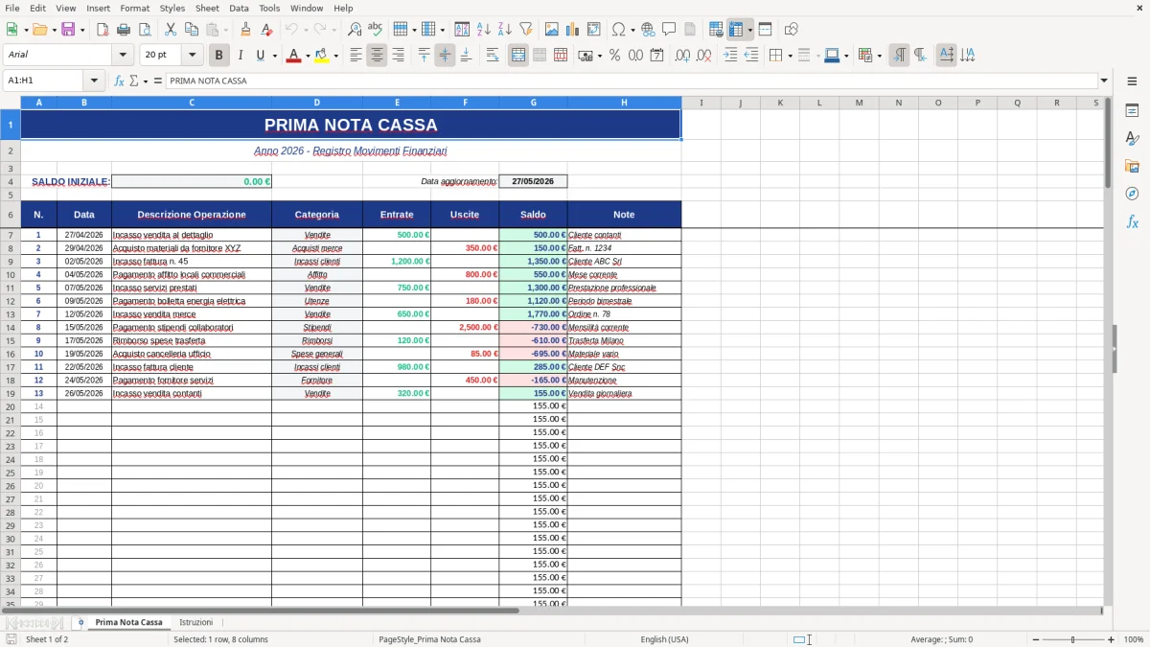Open the Name Box dropdown

coord(94,81)
